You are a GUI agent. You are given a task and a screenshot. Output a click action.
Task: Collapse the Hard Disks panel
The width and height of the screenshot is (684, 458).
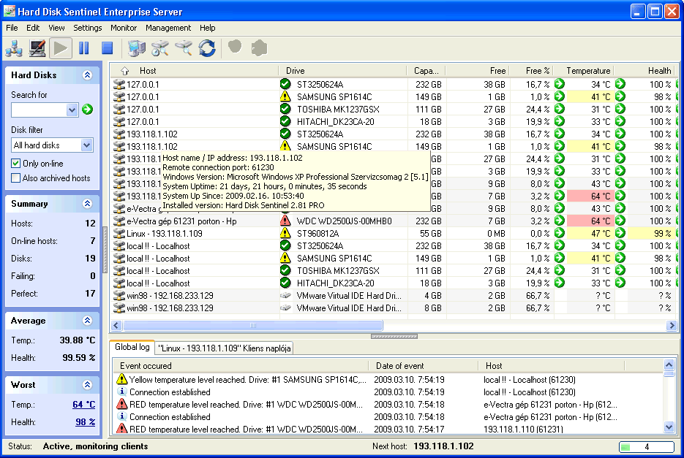pyautogui.click(x=87, y=75)
